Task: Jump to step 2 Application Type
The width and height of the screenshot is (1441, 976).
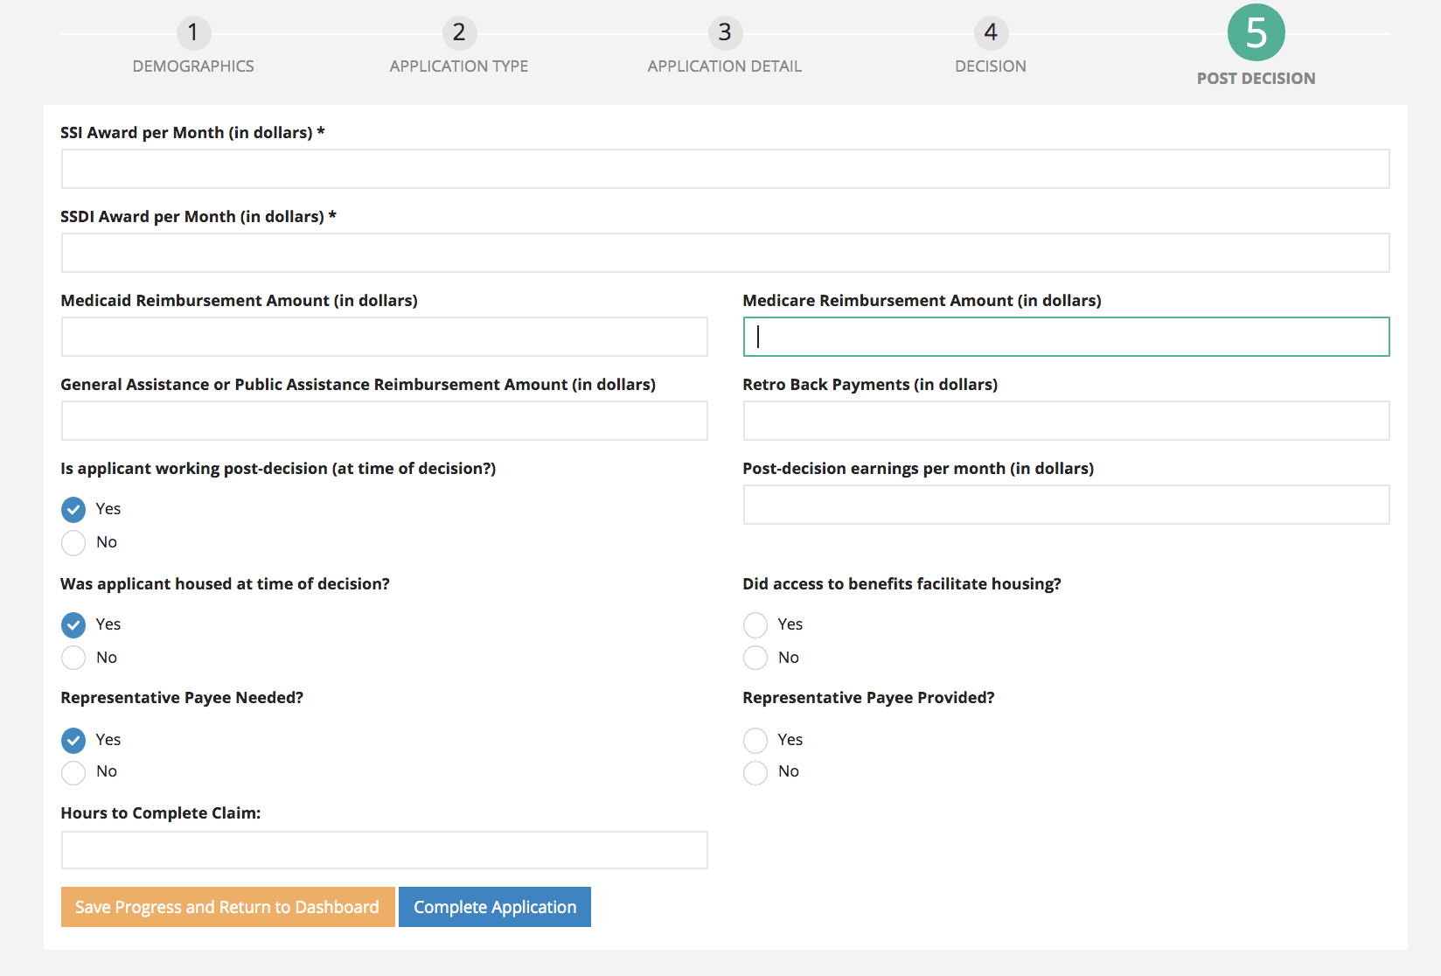Action: pyautogui.click(x=459, y=33)
